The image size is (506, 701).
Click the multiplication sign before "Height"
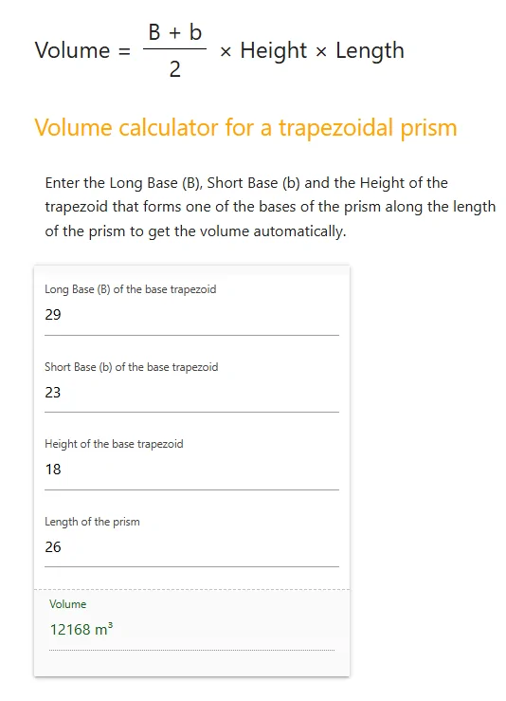pyautogui.click(x=226, y=52)
